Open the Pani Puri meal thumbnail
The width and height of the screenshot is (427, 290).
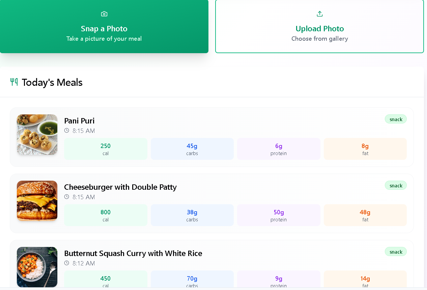(37, 135)
